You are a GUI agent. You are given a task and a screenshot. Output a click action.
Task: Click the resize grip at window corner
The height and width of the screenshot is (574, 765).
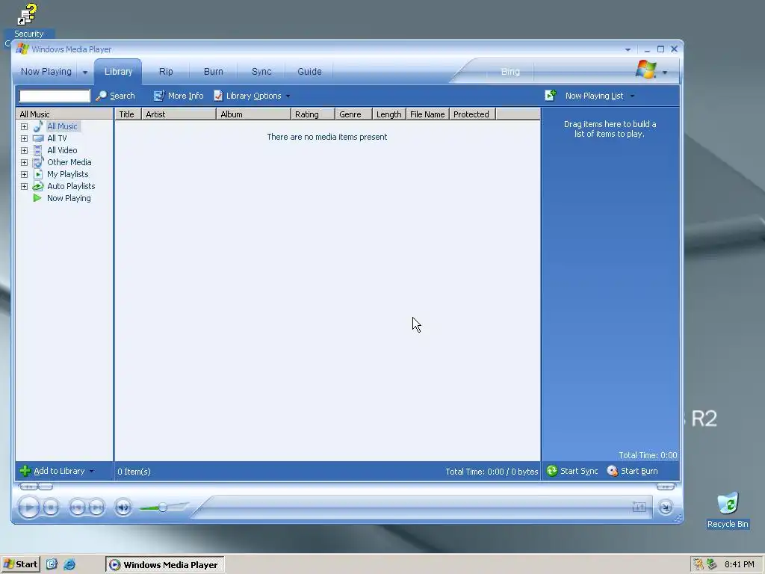[678, 519]
